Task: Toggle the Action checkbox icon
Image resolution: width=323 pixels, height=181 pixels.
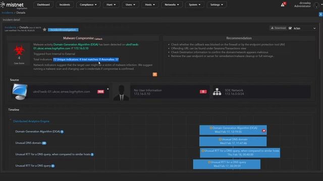Action: pos(290,28)
